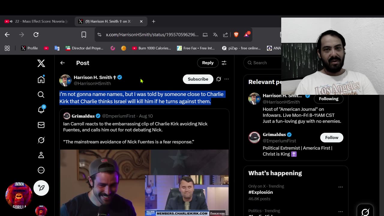Open the bookmarks bar grid icon
Screen dimensions: 384x216
7,48
